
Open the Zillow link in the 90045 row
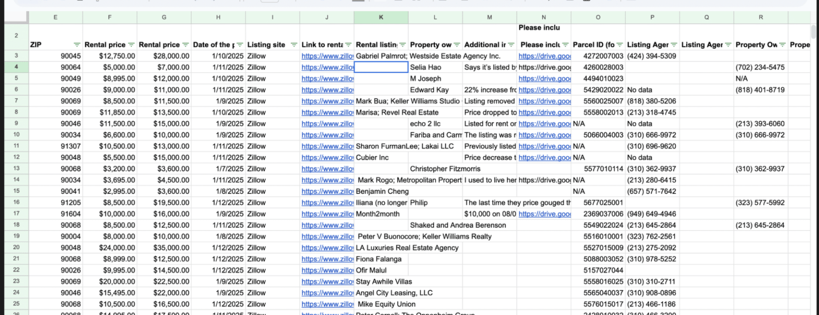(x=328, y=56)
